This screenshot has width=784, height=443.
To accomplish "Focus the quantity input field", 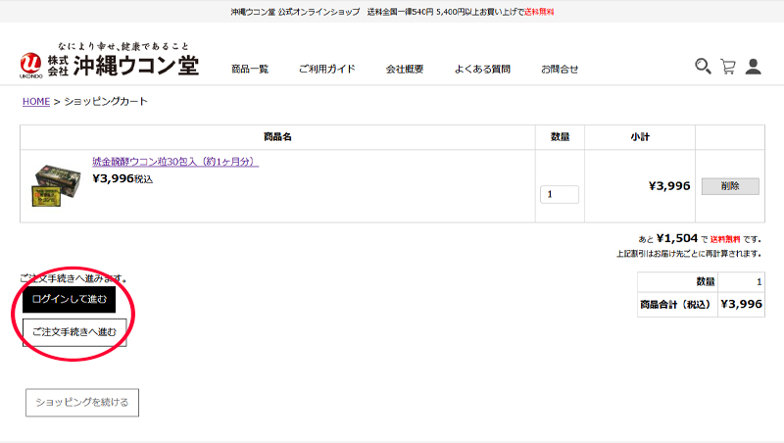I will point(559,194).
